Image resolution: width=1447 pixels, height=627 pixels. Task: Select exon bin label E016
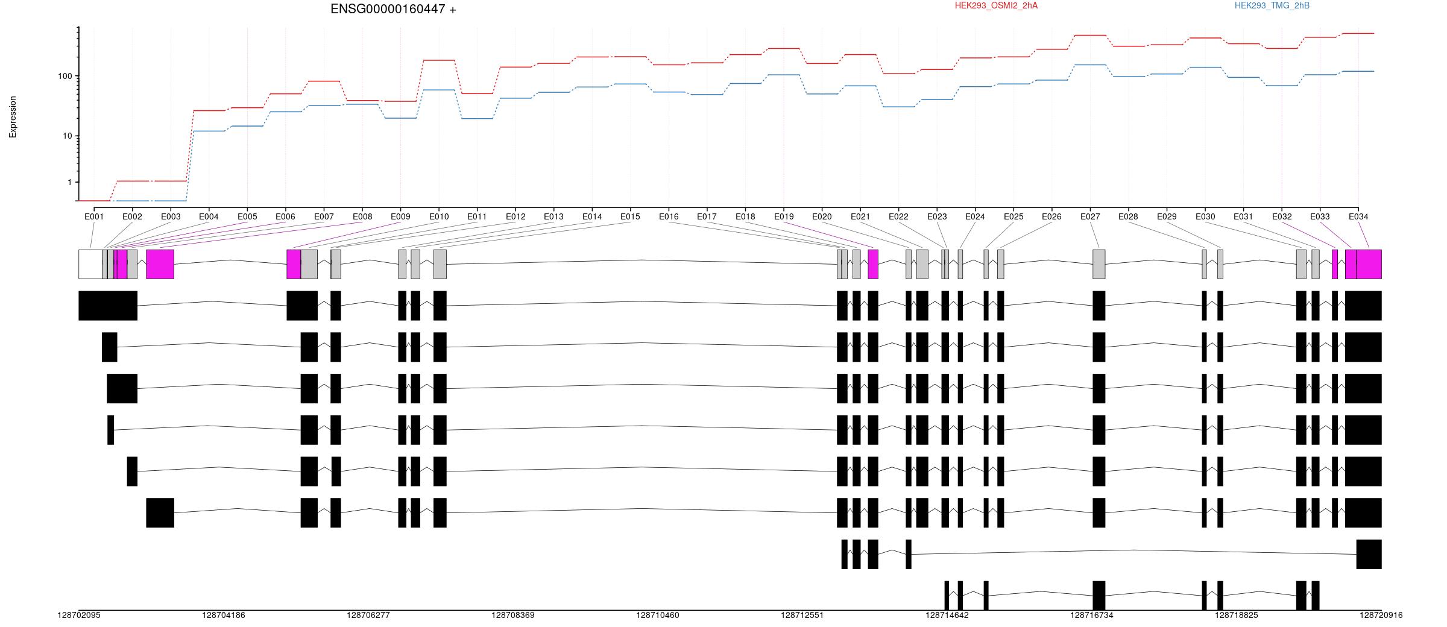[669, 216]
